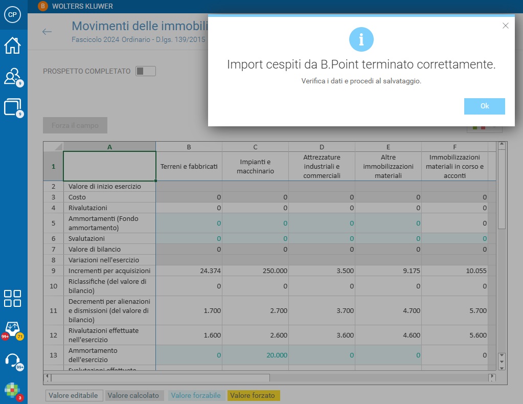This screenshot has height=404, width=523.
Task: Open the stacked windows icon in sidebar
Action: (13, 107)
